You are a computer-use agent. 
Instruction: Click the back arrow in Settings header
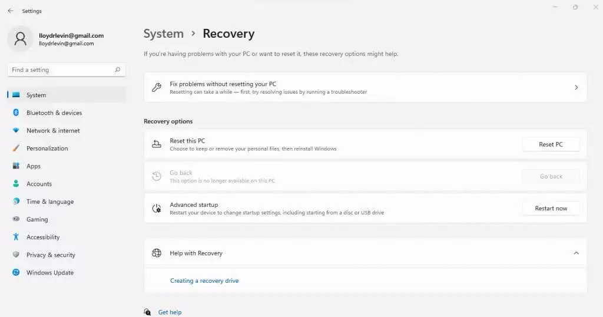click(x=11, y=11)
